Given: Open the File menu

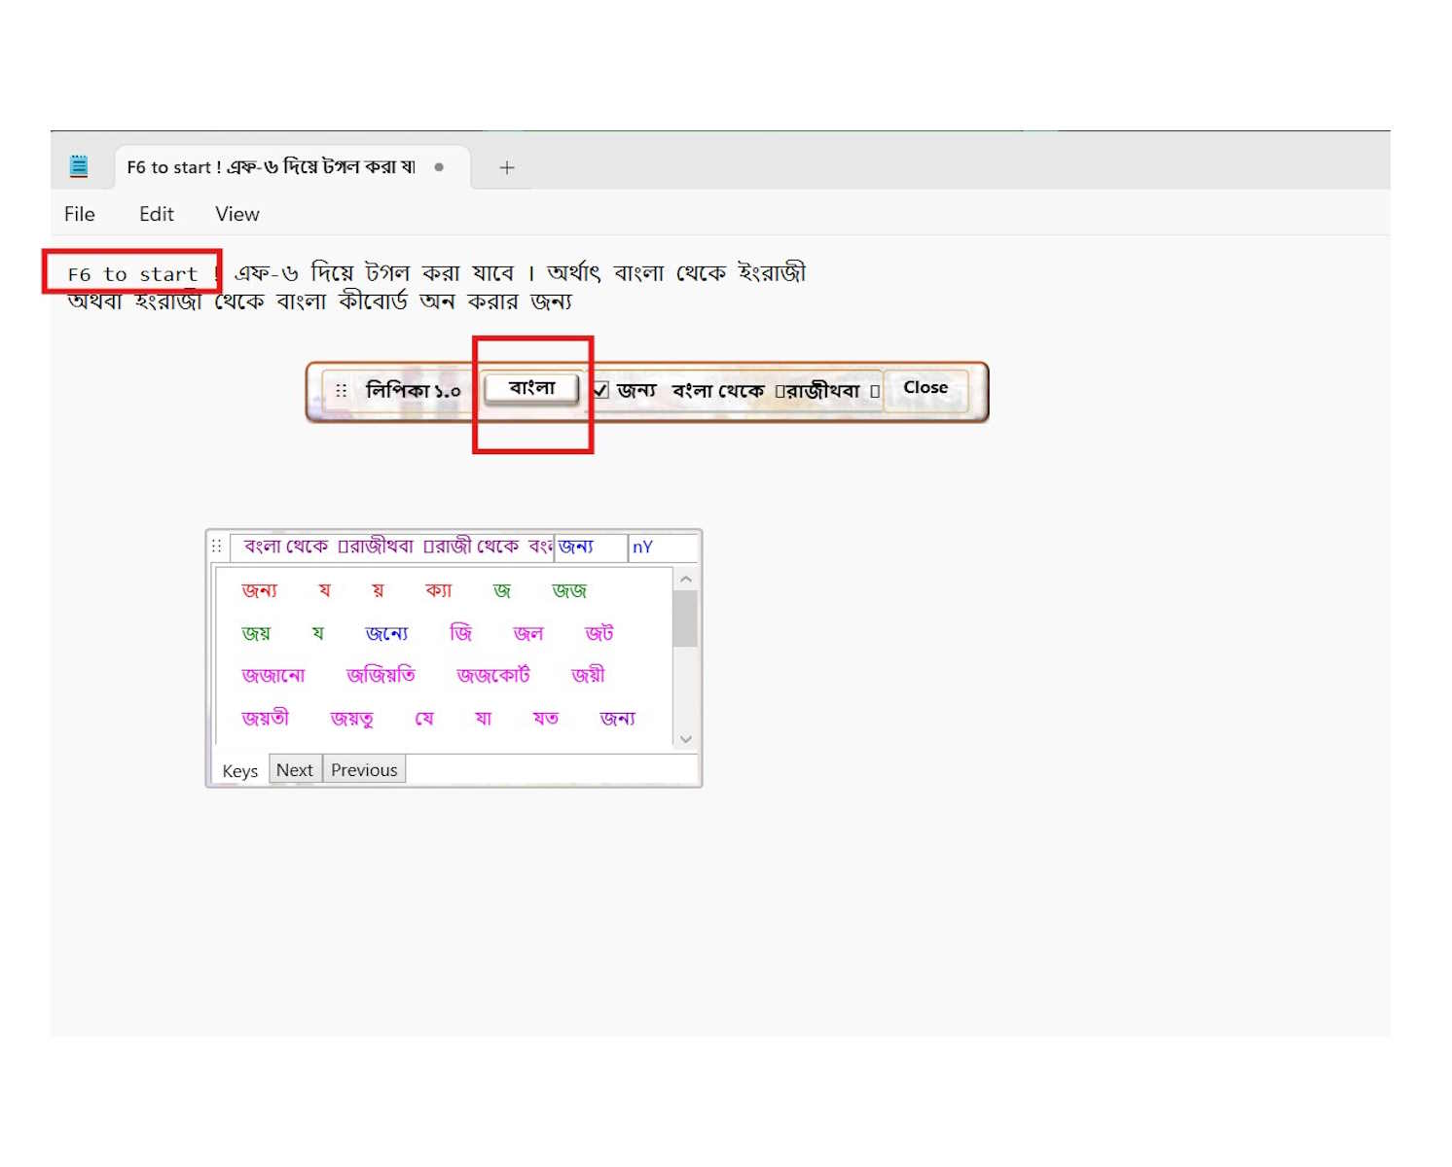Looking at the screenshot, I should (x=79, y=214).
